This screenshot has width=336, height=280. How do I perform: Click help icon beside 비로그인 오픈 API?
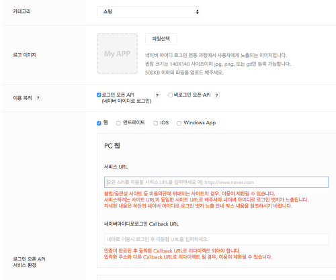click(x=216, y=95)
